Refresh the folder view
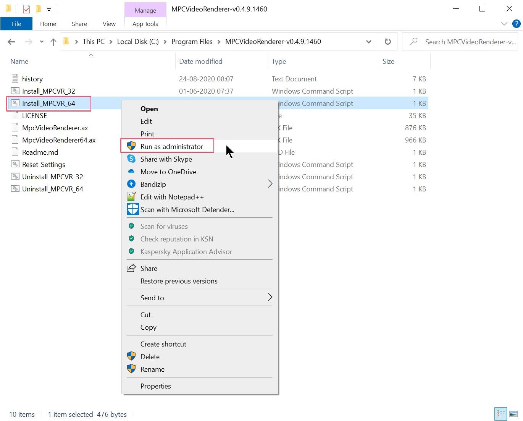The height and width of the screenshot is (421, 523). [387, 42]
